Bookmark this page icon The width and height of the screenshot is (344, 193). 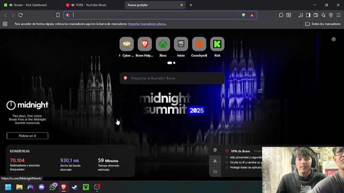click(58, 15)
